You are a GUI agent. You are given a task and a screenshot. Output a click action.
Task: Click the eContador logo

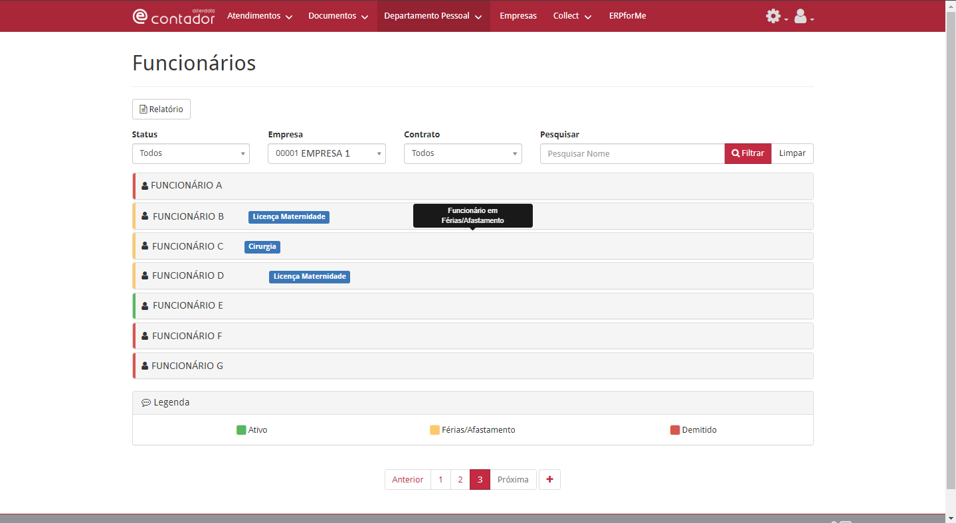[x=173, y=16]
